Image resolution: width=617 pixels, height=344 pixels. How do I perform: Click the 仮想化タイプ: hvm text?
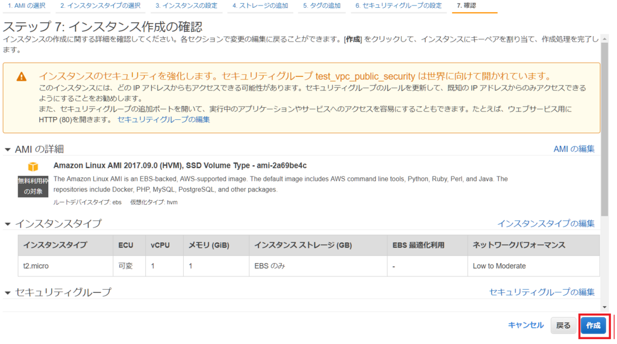(x=154, y=202)
